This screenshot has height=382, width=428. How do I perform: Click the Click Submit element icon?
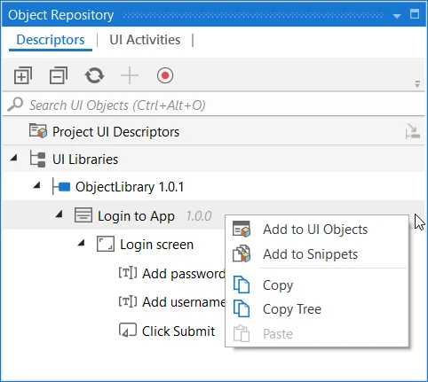point(128,331)
